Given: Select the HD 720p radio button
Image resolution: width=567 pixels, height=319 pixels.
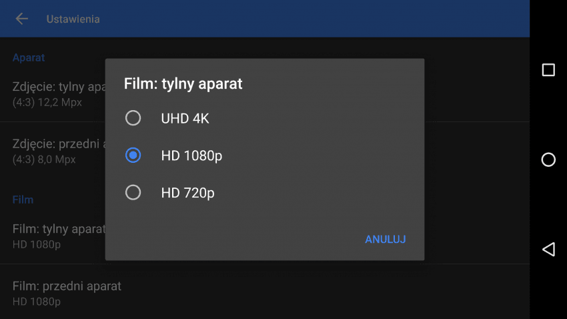Looking at the screenshot, I should 133,192.
